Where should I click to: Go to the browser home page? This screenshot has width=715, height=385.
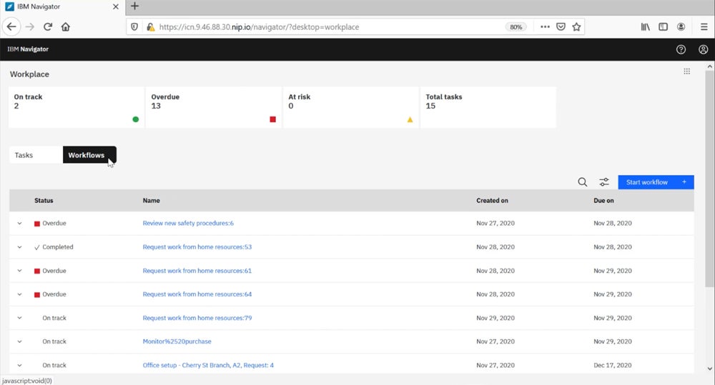coord(66,27)
